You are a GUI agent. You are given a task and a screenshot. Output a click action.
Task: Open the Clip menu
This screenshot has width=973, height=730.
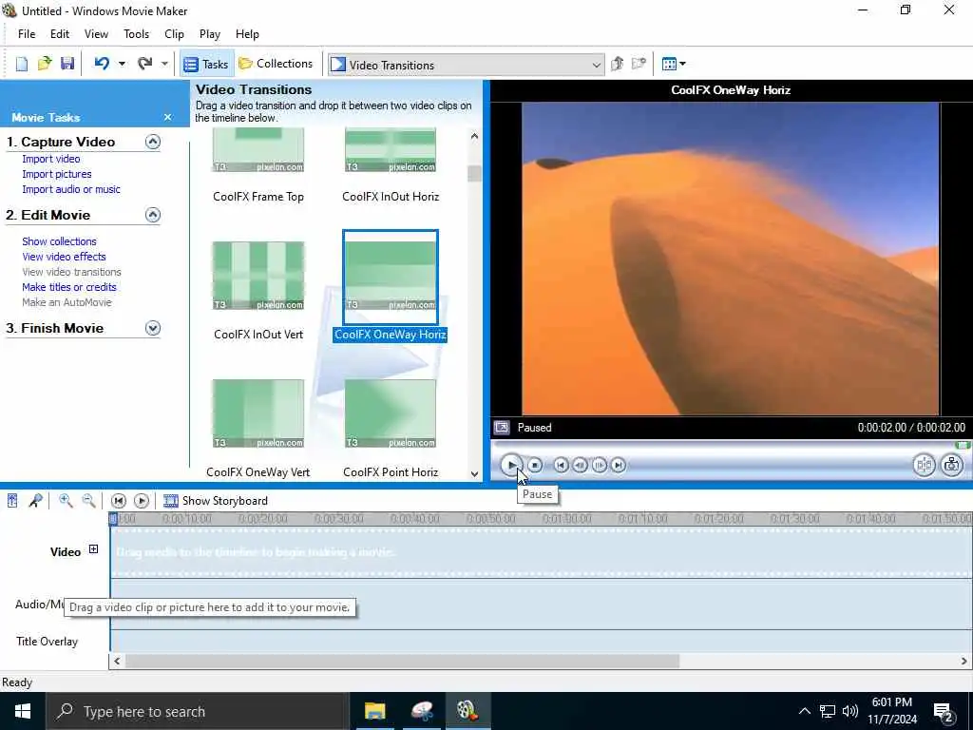174,34
